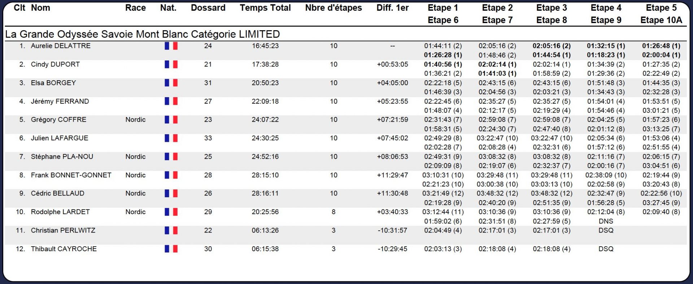Click the flag in Frank BONNET-GONNET's row
The height and width of the screenshot is (284, 693).
[x=171, y=175]
